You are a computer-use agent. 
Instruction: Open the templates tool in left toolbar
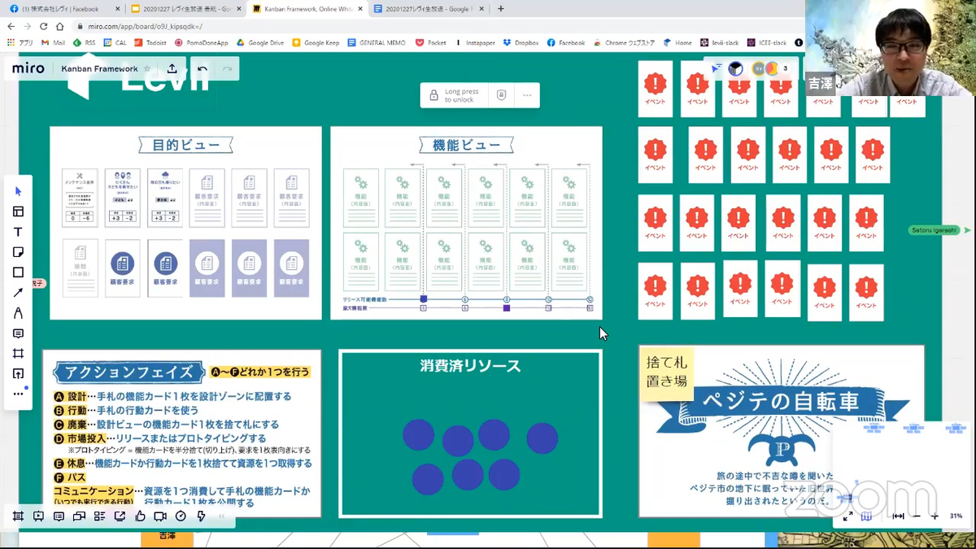pyautogui.click(x=18, y=211)
